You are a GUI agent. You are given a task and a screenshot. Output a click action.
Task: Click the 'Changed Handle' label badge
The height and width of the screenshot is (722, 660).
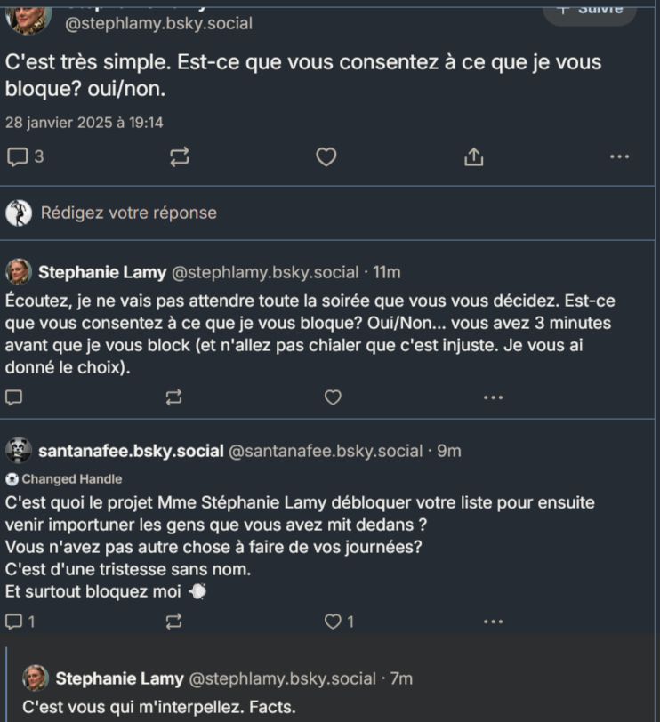pyautogui.click(x=70, y=479)
